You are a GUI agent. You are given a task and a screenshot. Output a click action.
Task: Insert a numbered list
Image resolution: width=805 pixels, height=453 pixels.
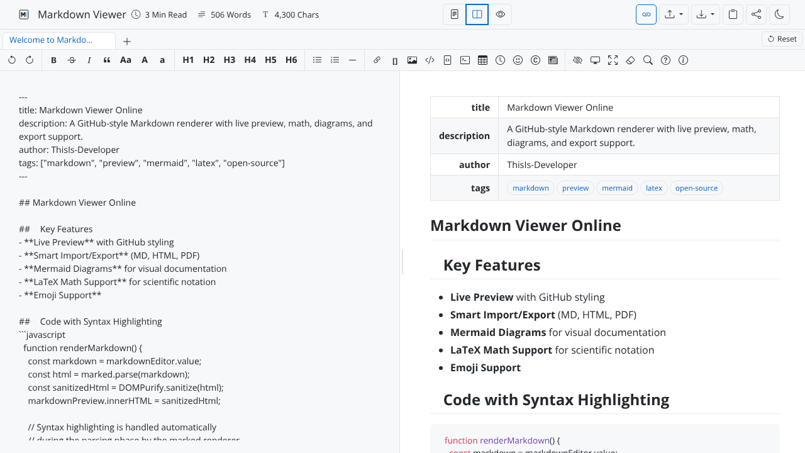pos(335,60)
